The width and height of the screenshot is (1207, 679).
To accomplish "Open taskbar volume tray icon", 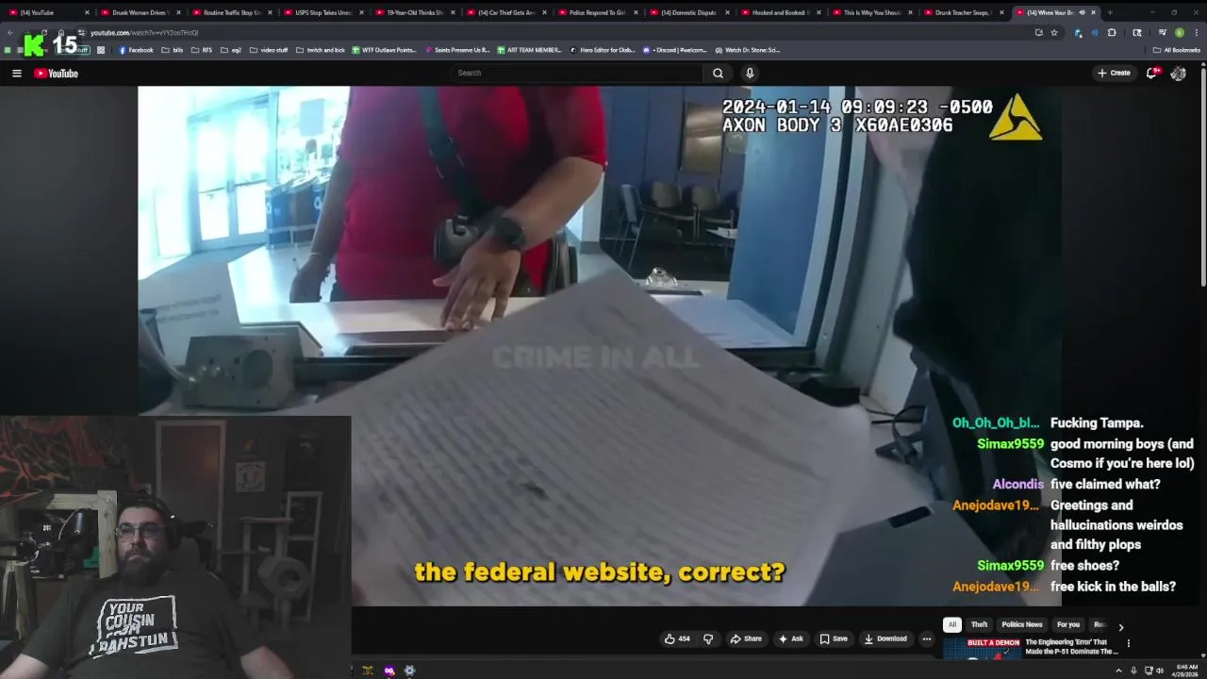I will pos(1159,671).
